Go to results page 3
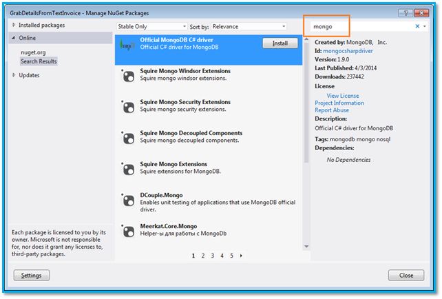The width and height of the screenshot is (442, 299). pos(213,256)
